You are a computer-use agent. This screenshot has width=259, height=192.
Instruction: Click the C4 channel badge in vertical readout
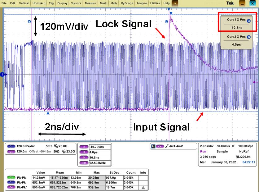point(11,151)
